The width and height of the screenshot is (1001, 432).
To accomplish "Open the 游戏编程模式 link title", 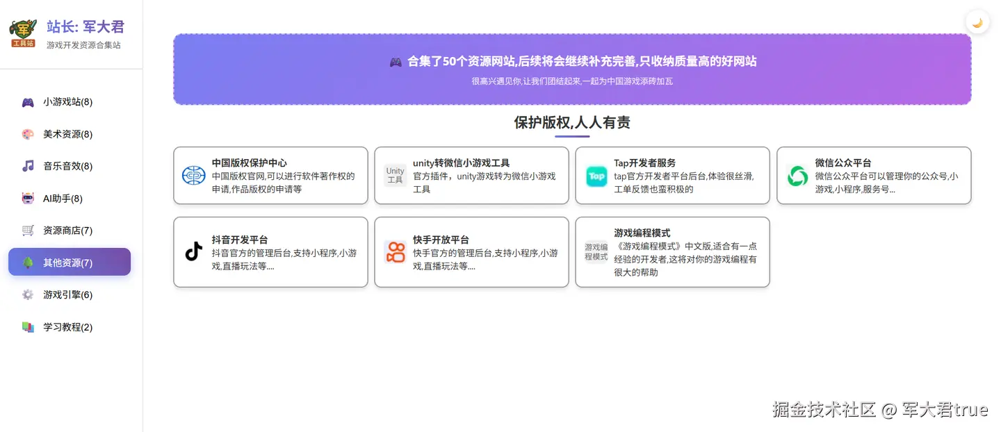I will coord(642,233).
